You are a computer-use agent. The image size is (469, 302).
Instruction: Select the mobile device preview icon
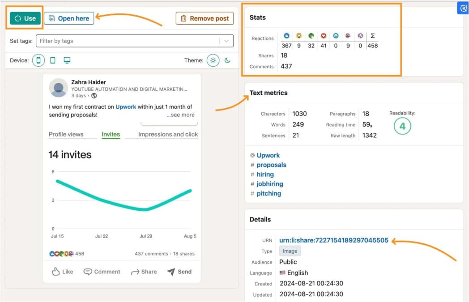point(38,60)
